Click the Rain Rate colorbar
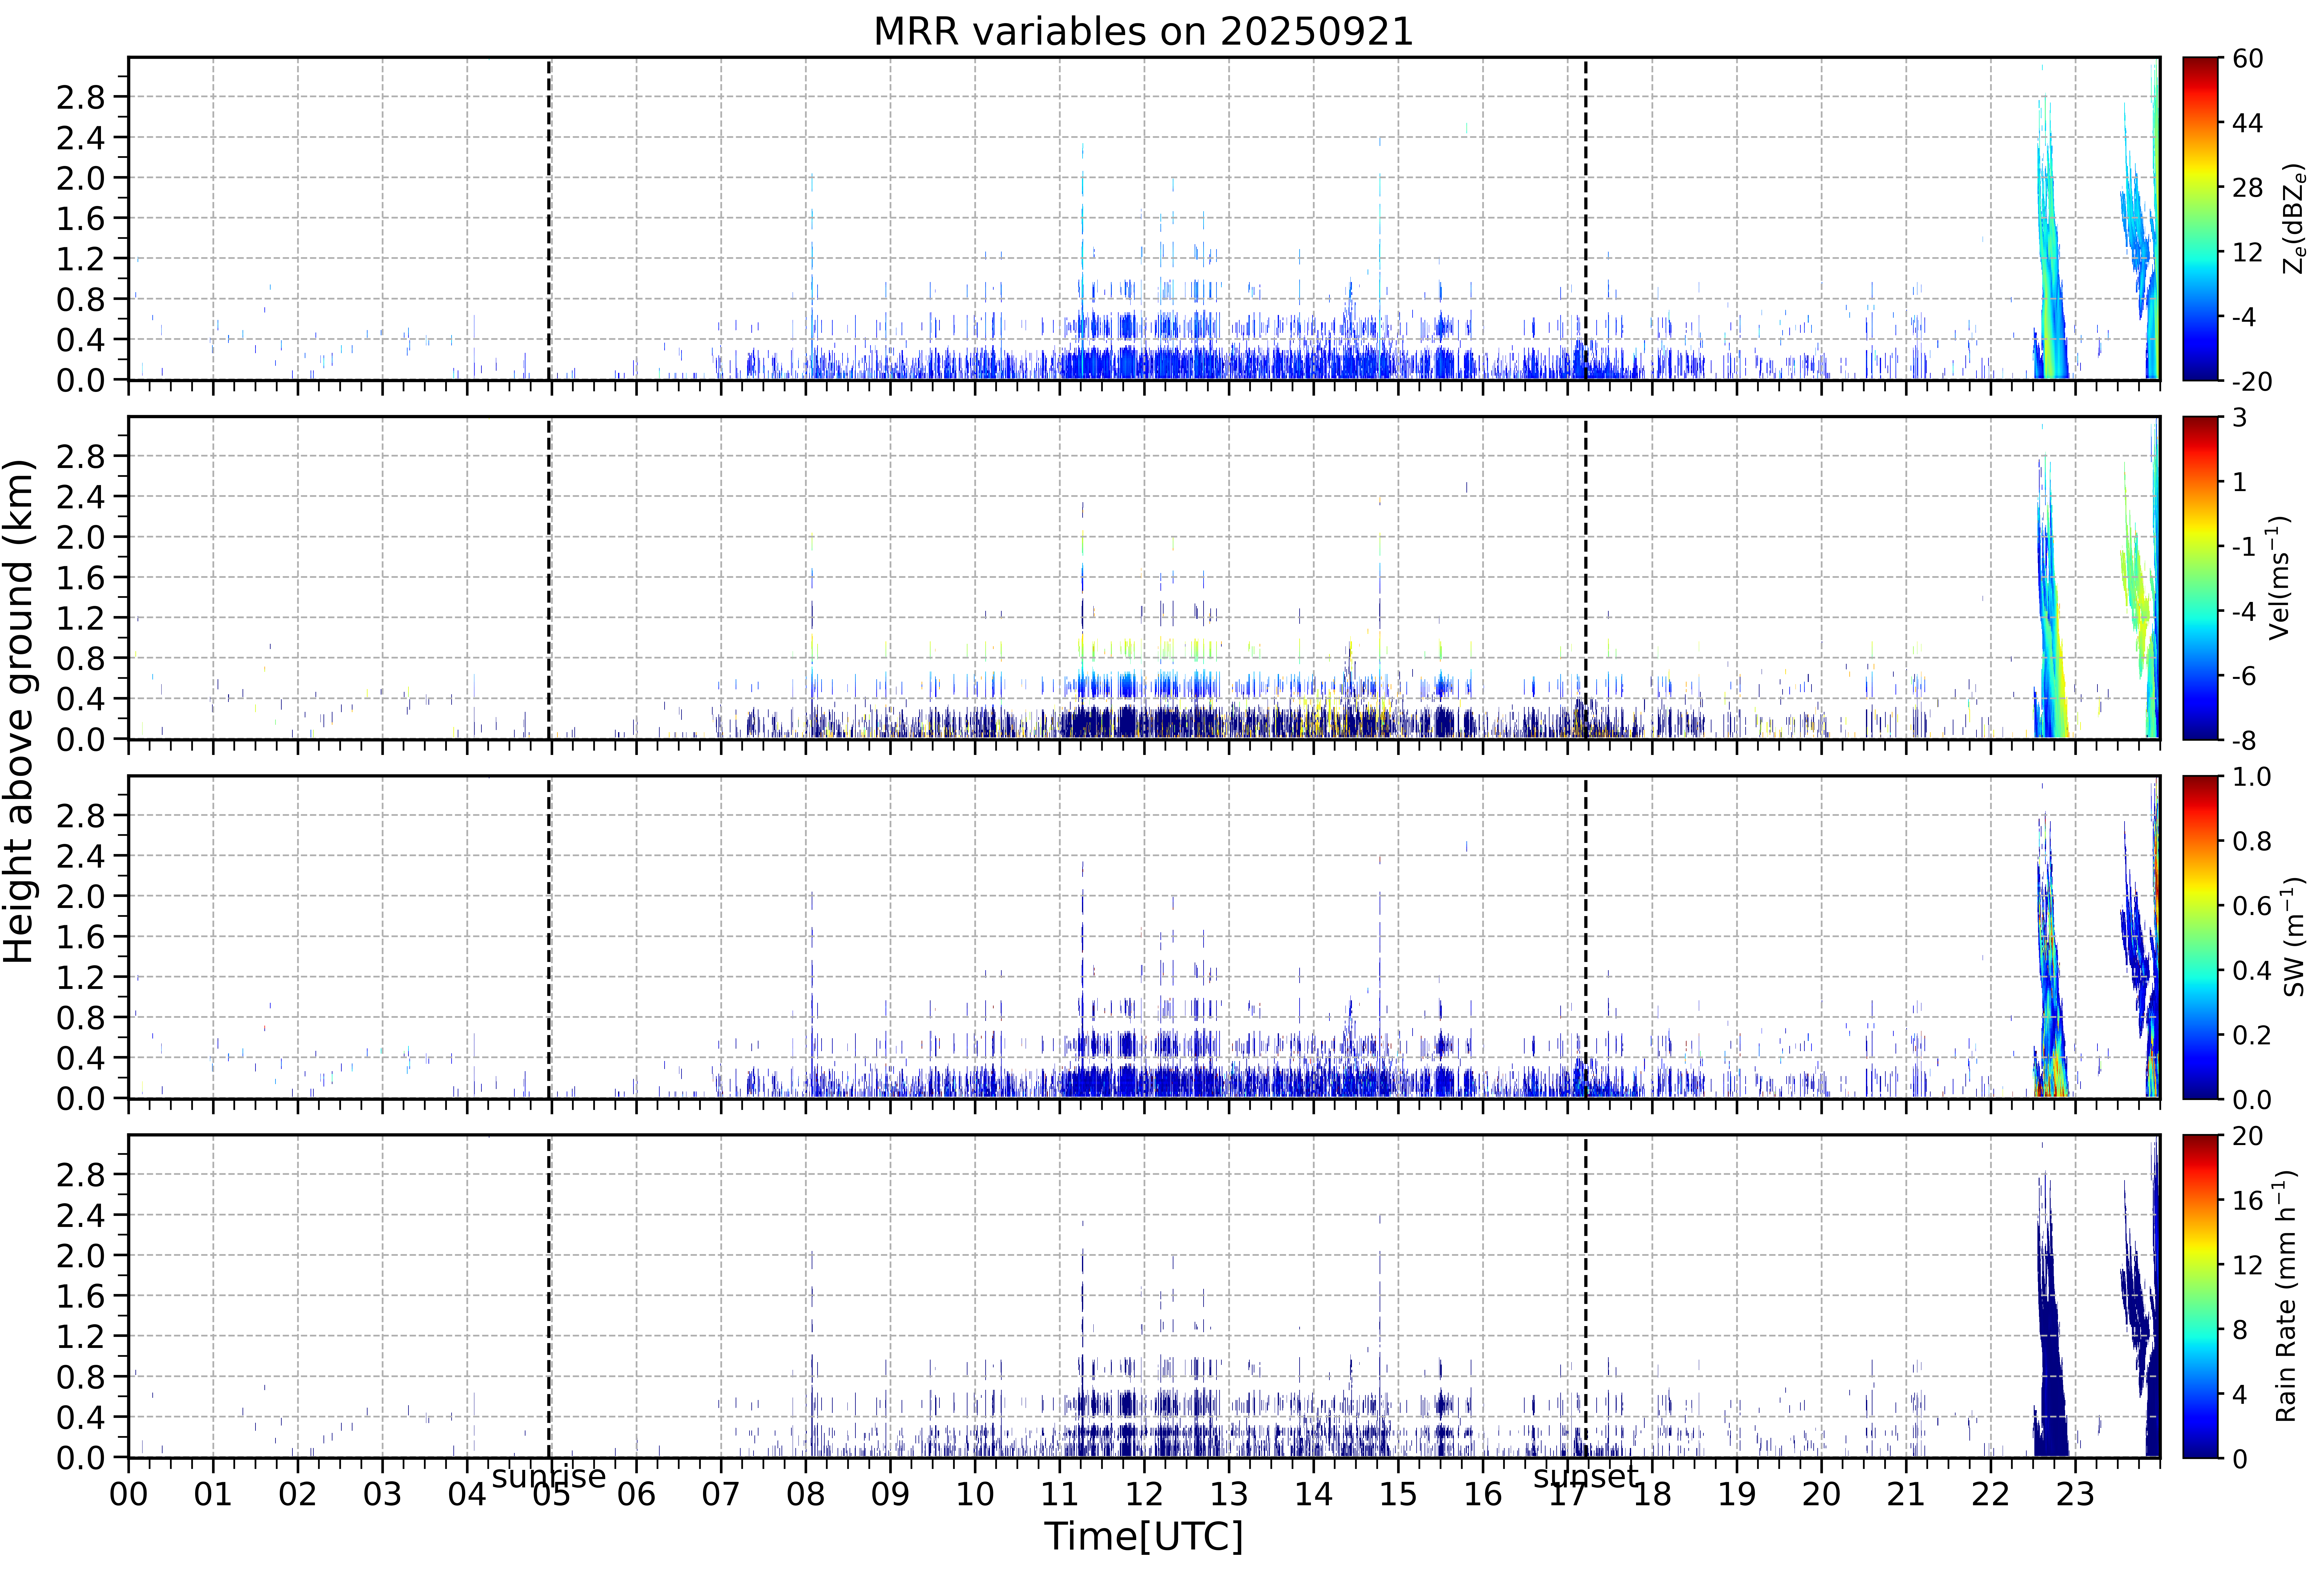Viewport: 2324px width, 1573px height. click(x=2200, y=1296)
